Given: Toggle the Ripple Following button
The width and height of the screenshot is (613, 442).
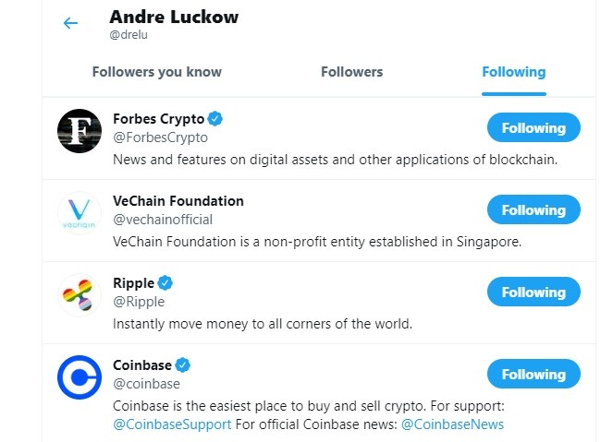Looking at the screenshot, I should [533, 293].
